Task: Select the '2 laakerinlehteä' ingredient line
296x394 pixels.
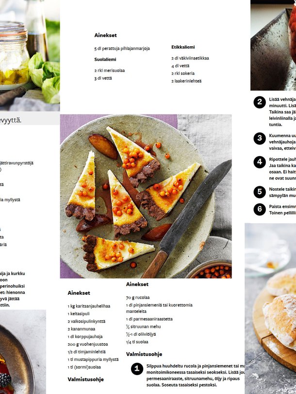Action: click(186, 81)
